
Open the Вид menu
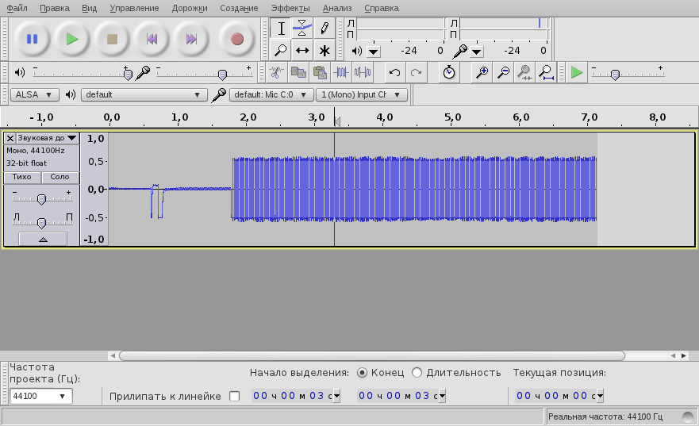tap(89, 8)
